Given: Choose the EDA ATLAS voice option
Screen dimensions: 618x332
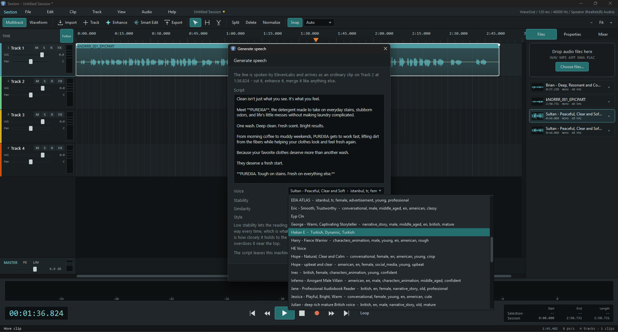Looking at the screenshot, I should tap(389, 200).
